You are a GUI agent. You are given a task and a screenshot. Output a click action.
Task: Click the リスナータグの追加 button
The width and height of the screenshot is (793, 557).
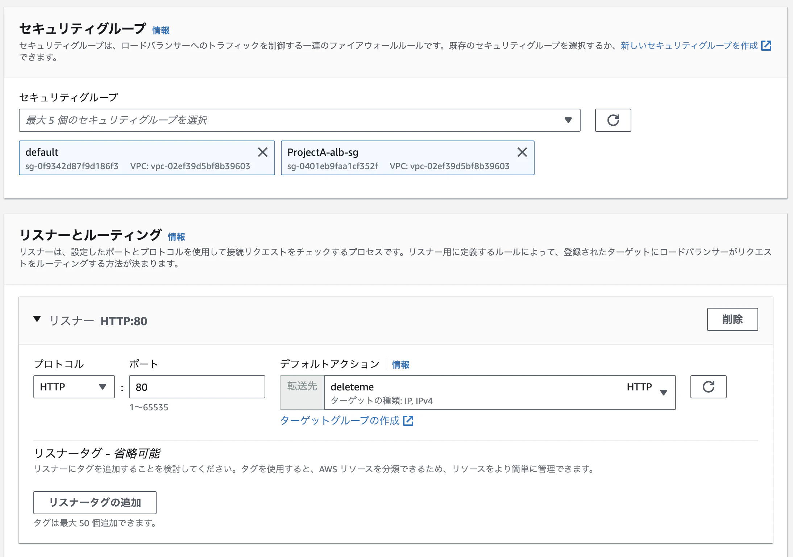point(95,502)
